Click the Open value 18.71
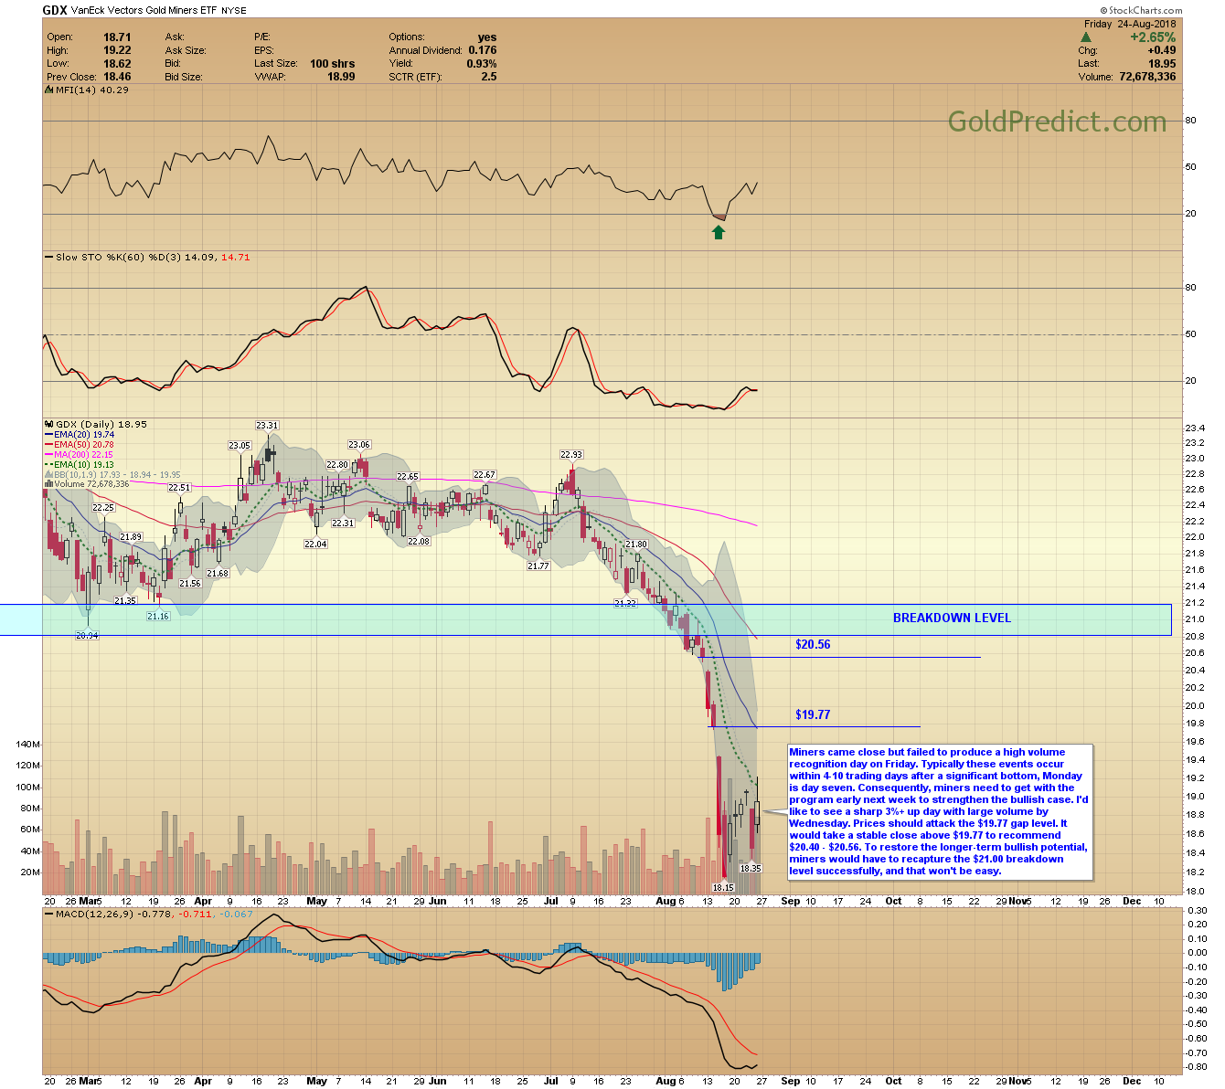 pyautogui.click(x=117, y=37)
